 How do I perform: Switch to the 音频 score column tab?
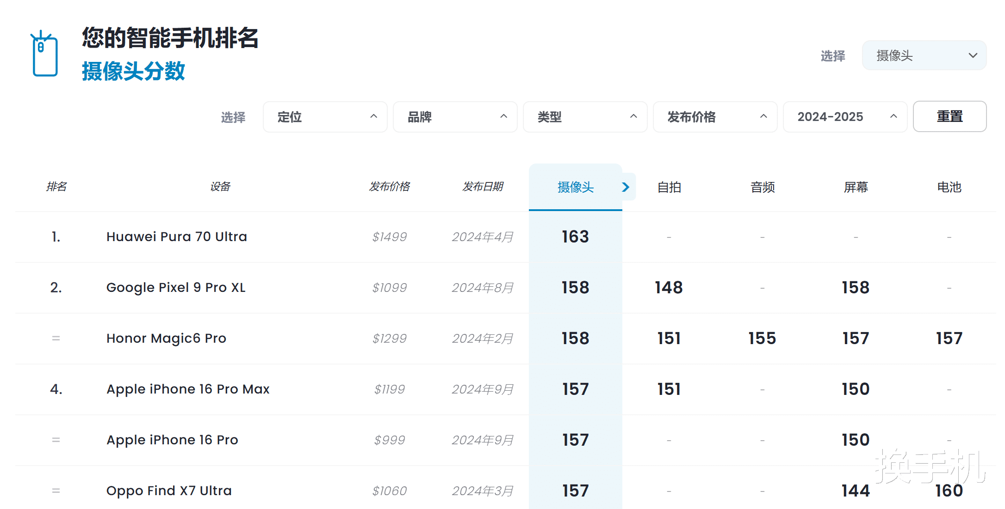[763, 187]
